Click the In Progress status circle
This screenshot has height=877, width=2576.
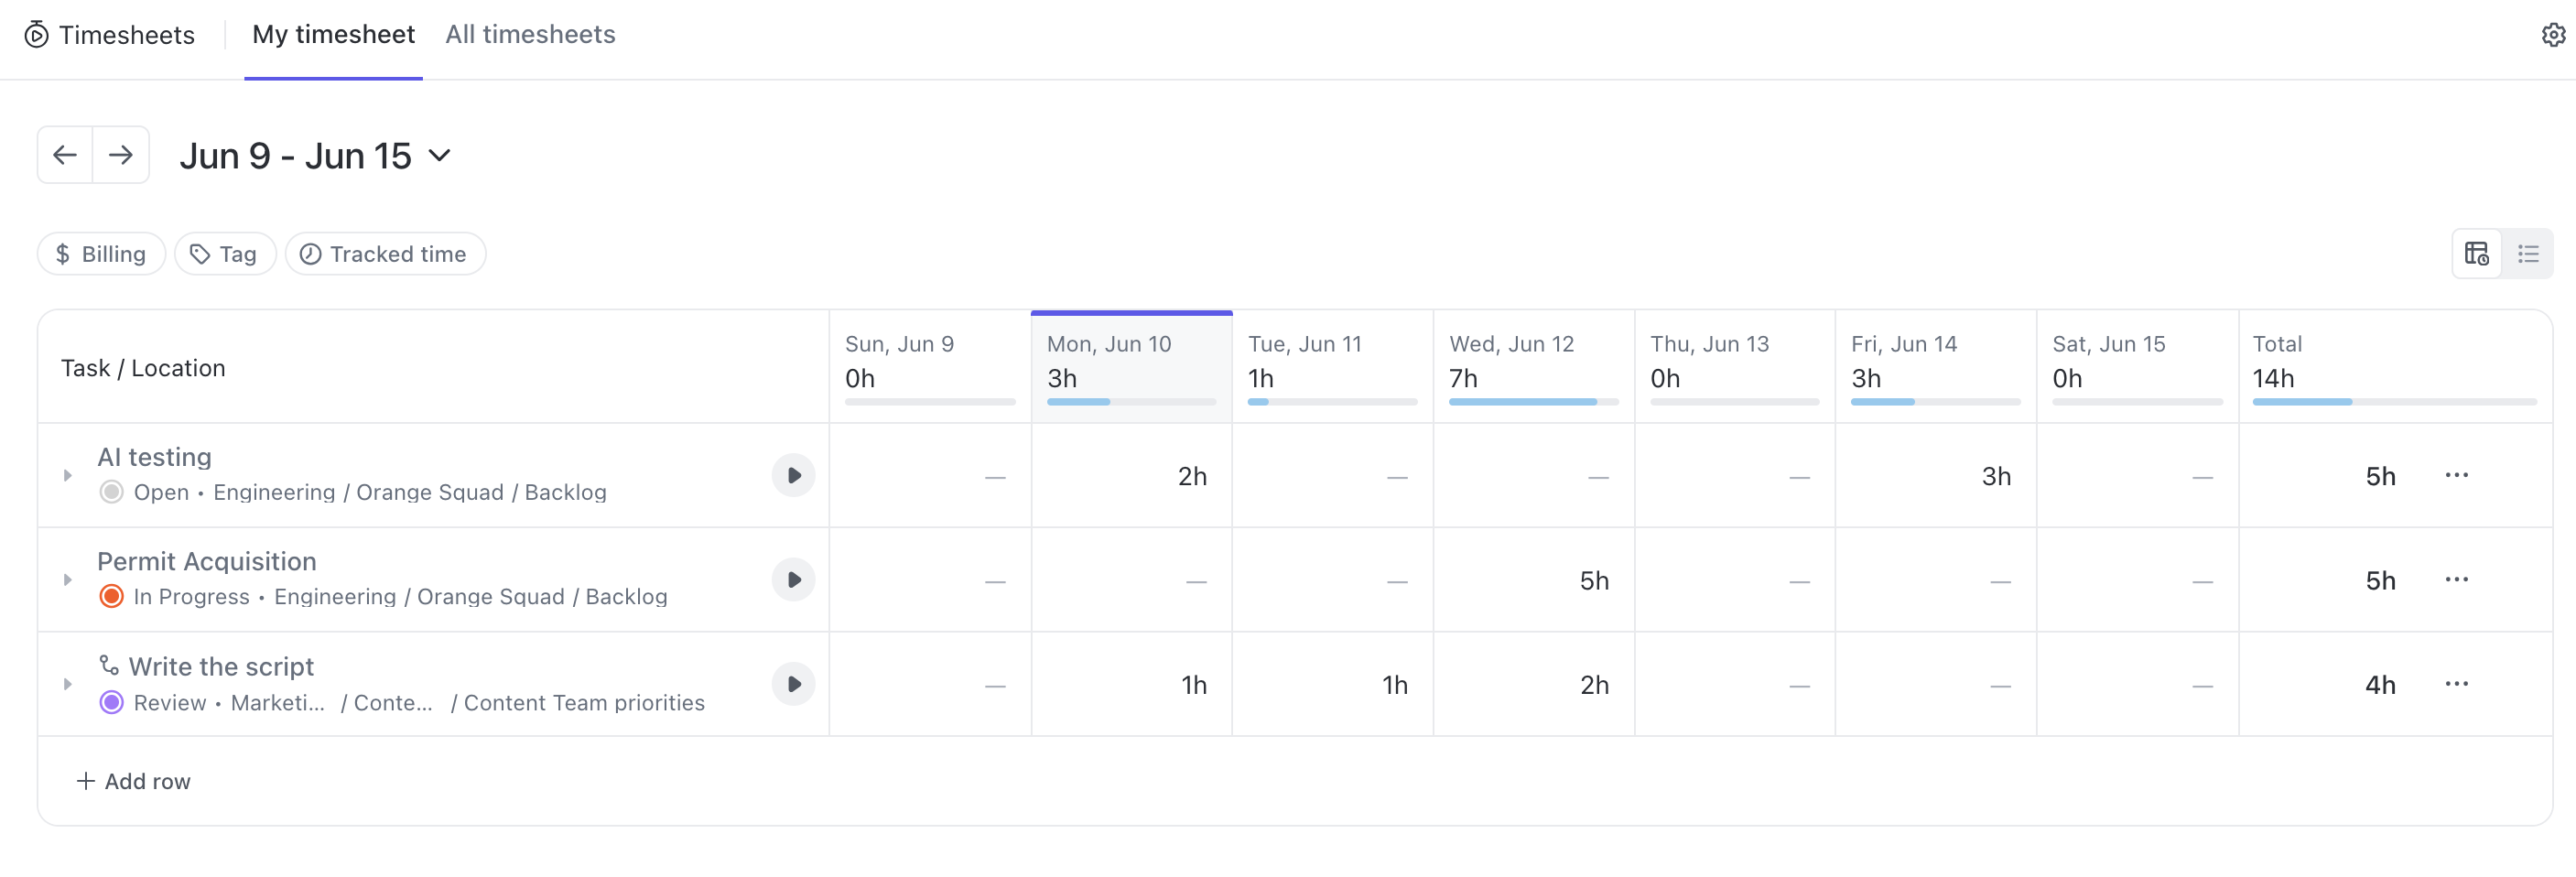pos(111,597)
